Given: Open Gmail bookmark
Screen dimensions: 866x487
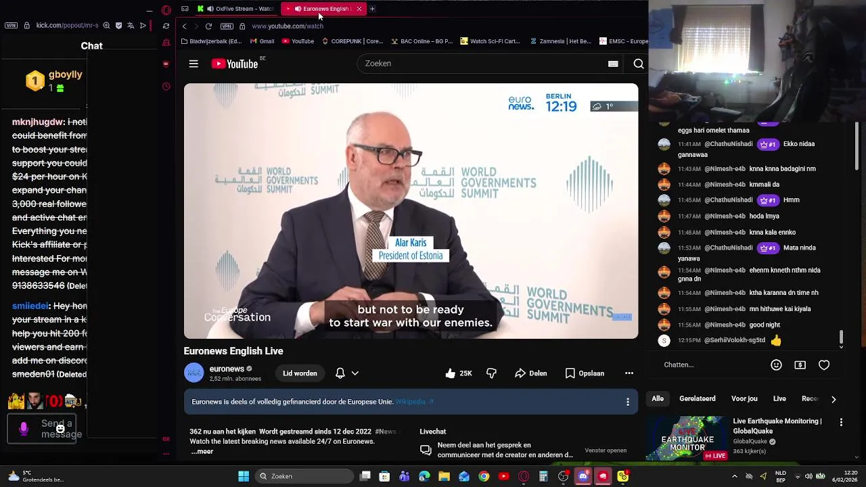Looking at the screenshot, I should [262, 41].
